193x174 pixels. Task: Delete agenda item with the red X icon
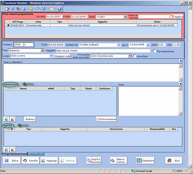coord(12,149)
